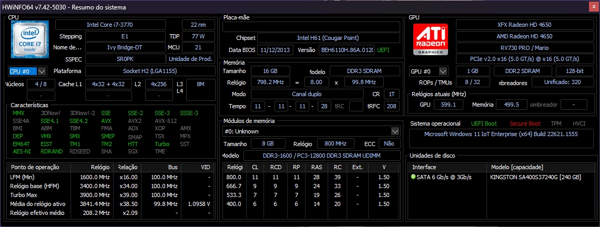
Task: Click the green check icon beside SATA 6 Gb/s
Action: coord(413,177)
